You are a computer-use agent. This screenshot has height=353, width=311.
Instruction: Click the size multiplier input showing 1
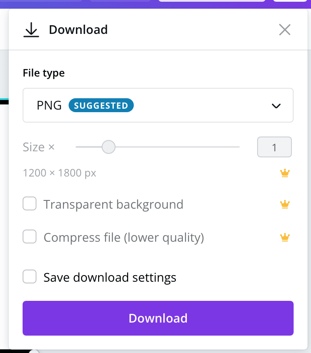pyautogui.click(x=275, y=147)
